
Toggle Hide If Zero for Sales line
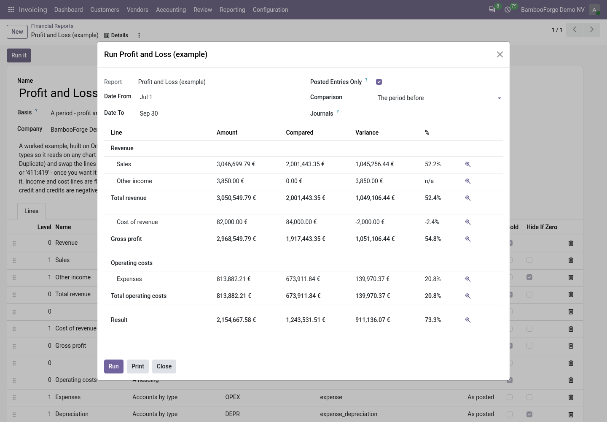[529, 260]
